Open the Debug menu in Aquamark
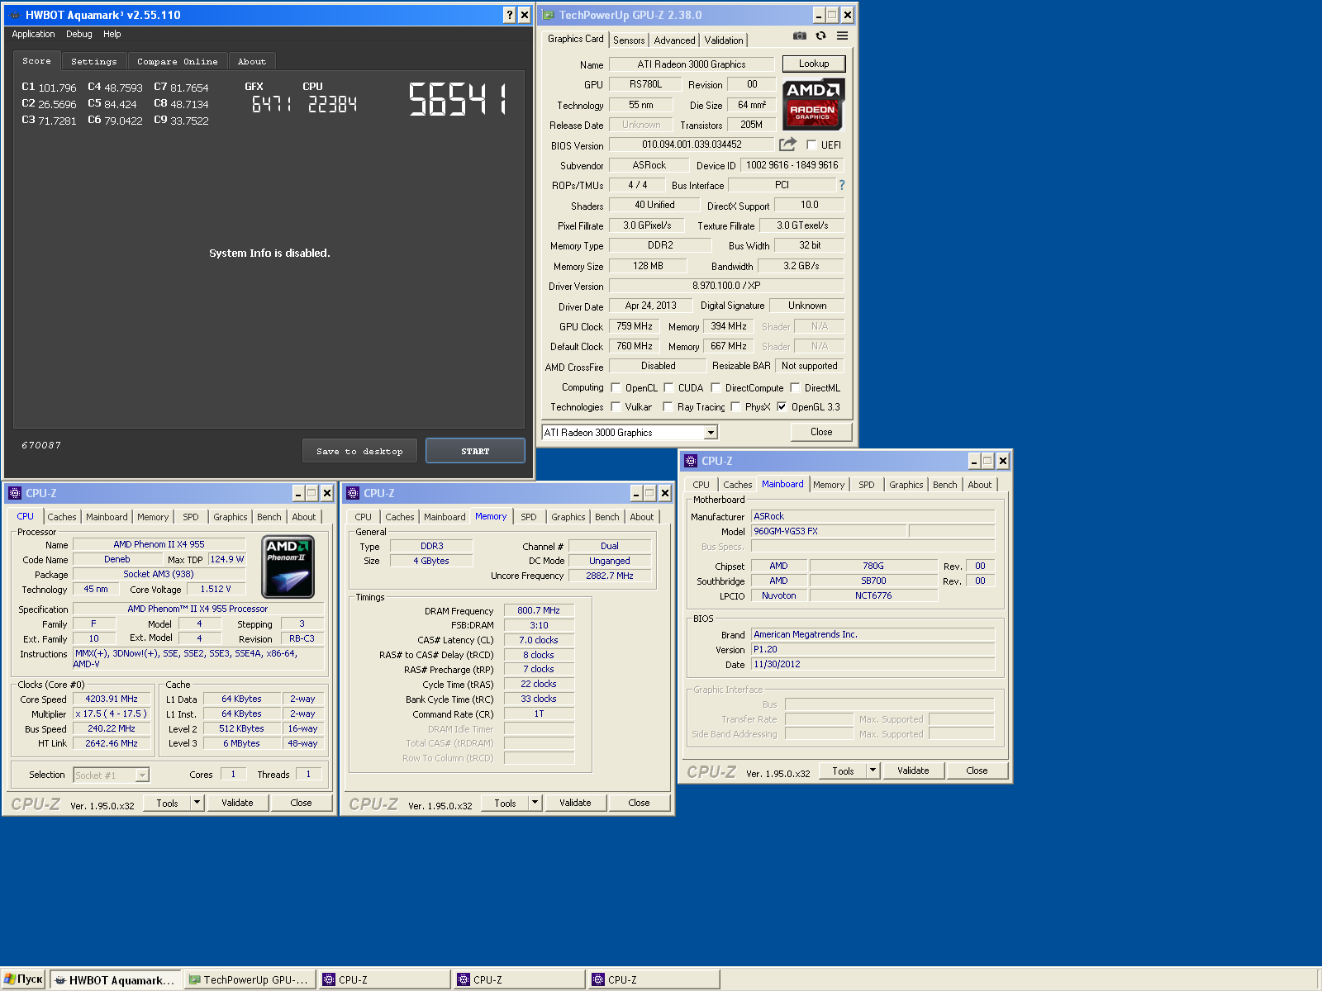 click(x=79, y=35)
